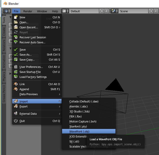
Task: Switch to the Relations tab
Action: pos(4,45)
